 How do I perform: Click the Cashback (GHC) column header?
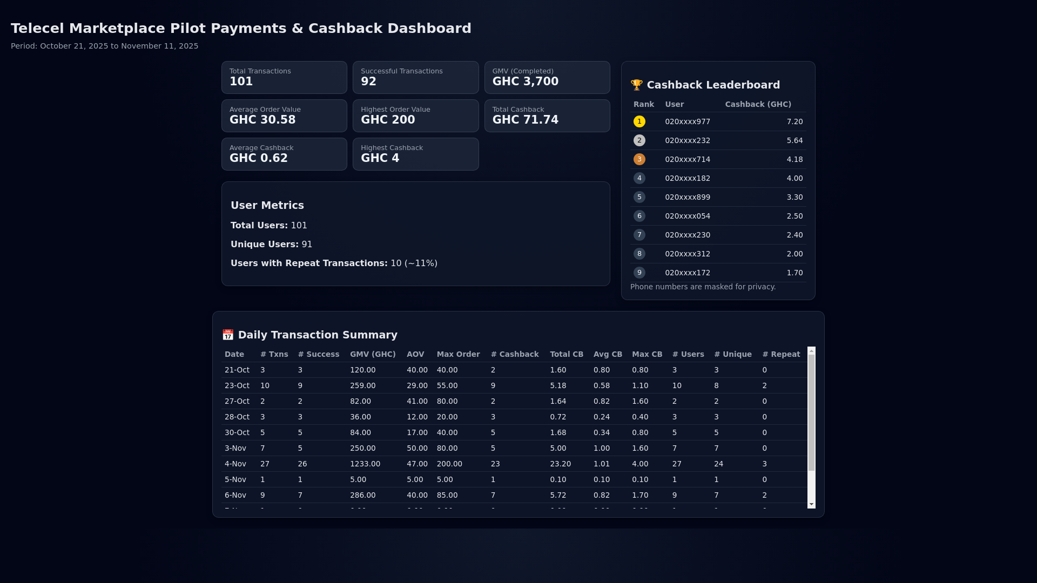click(x=758, y=104)
